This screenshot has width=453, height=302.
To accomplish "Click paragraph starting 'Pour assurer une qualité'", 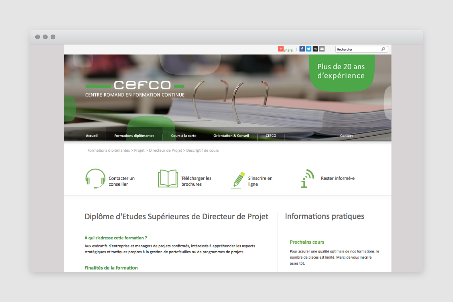I will click(x=334, y=257).
